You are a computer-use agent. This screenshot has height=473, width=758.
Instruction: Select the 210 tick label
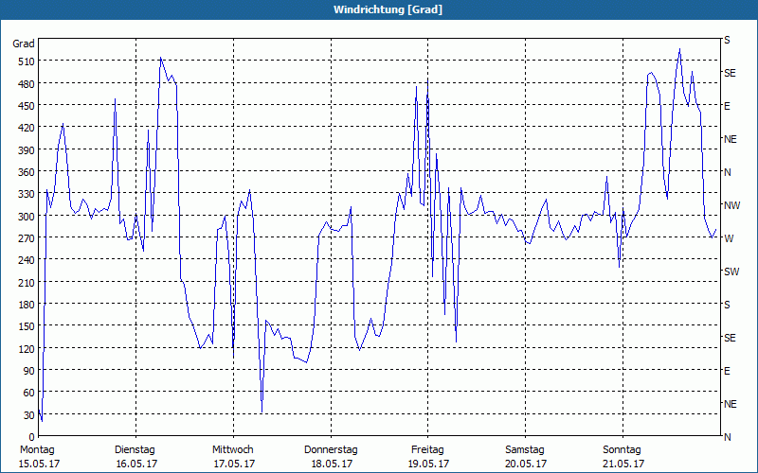click(27, 283)
